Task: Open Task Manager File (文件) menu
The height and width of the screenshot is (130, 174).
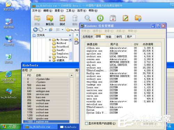Action: 85,31
